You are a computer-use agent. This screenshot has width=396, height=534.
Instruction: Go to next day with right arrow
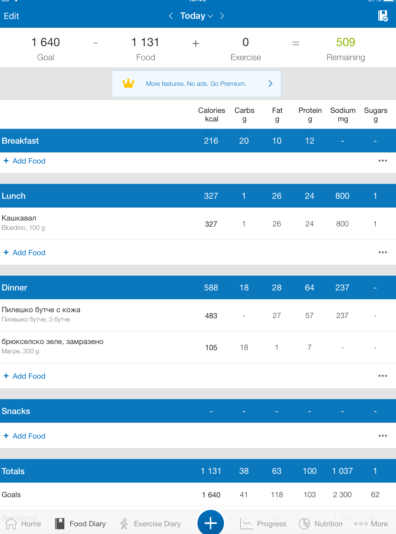[222, 16]
